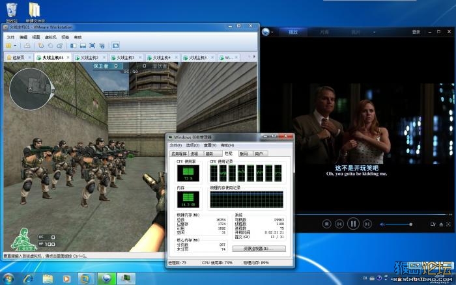The width and height of the screenshot is (456, 285).
Task: Click the open file eject icon
Action: pos(441,224)
